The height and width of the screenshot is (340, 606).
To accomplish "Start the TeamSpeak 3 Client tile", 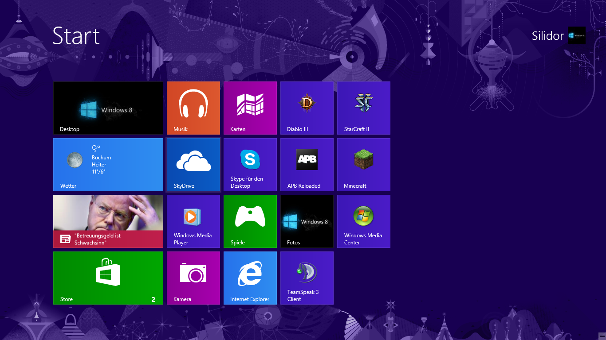I will tap(307, 278).
